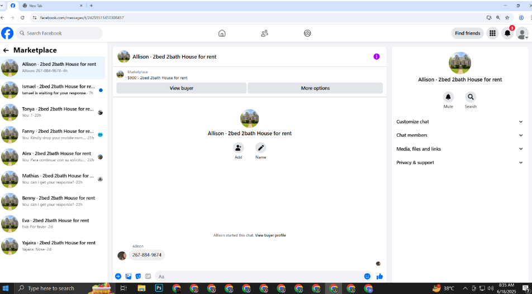Reload the page in Chrome

coord(22,18)
